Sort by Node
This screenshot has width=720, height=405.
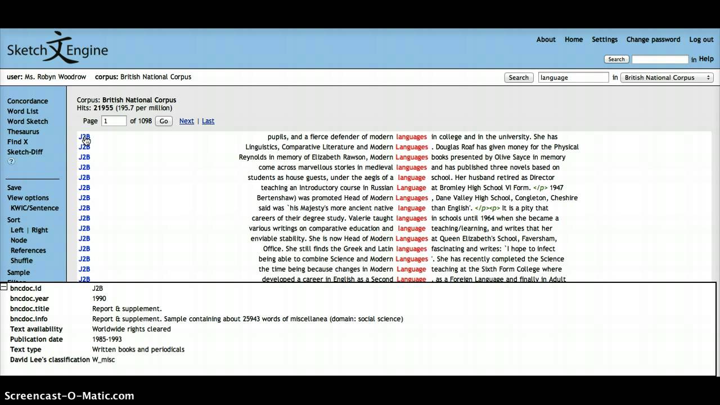pyautogui.click(x=19, y=240)
